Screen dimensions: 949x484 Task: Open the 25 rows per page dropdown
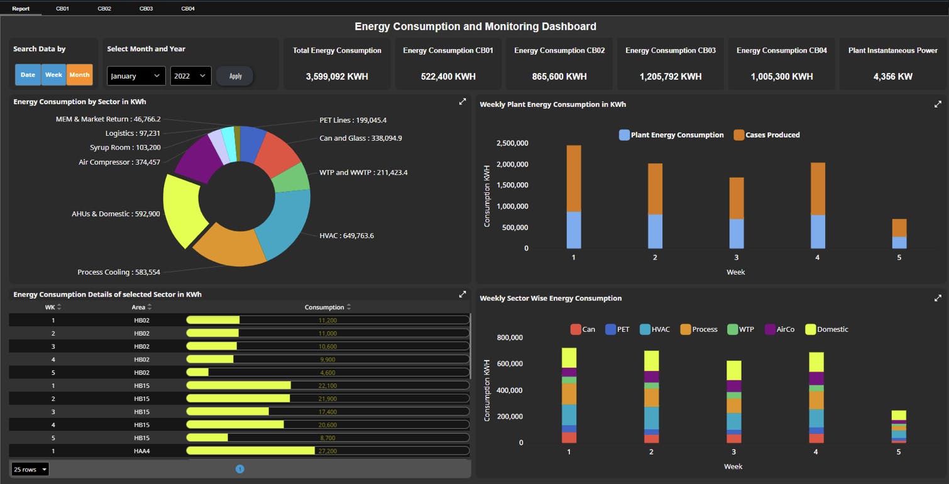pyautogui.click(x=30, y=469)
